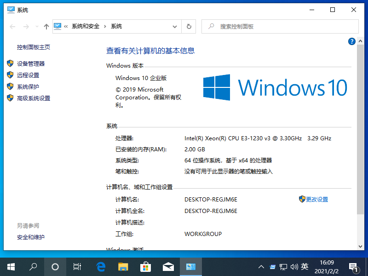Click the 系统和安全 breadcrumb
368x276 pixels.
point(86,27)
